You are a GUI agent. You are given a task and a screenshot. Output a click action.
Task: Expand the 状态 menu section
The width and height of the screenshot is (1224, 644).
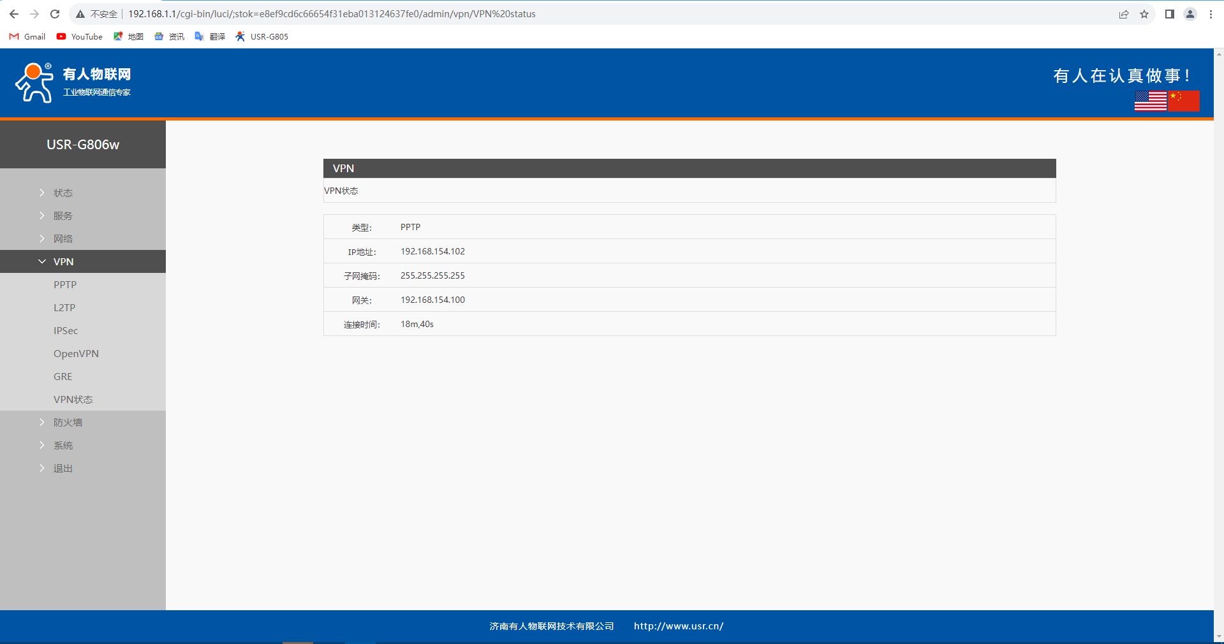pyautogui.click(x=63, y=193)
